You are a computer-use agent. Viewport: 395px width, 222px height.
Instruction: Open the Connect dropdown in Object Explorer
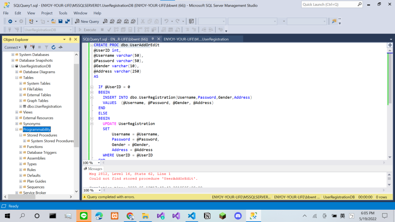[x=12, y=47]
